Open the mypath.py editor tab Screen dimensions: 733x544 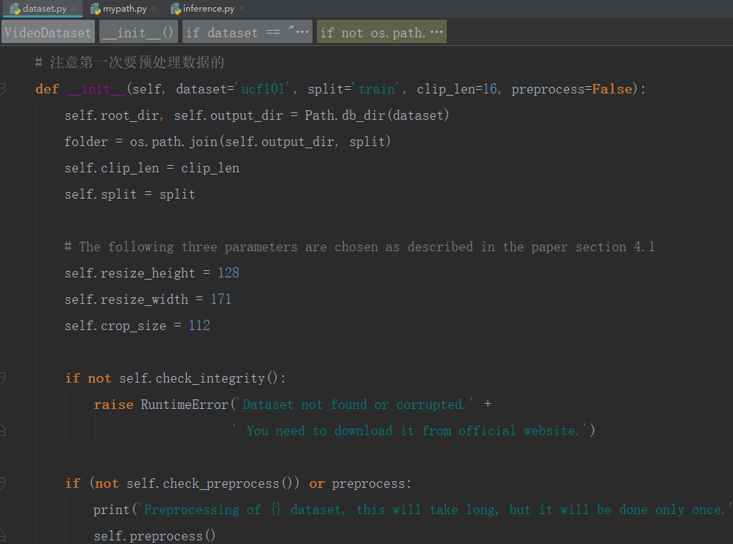124,9
